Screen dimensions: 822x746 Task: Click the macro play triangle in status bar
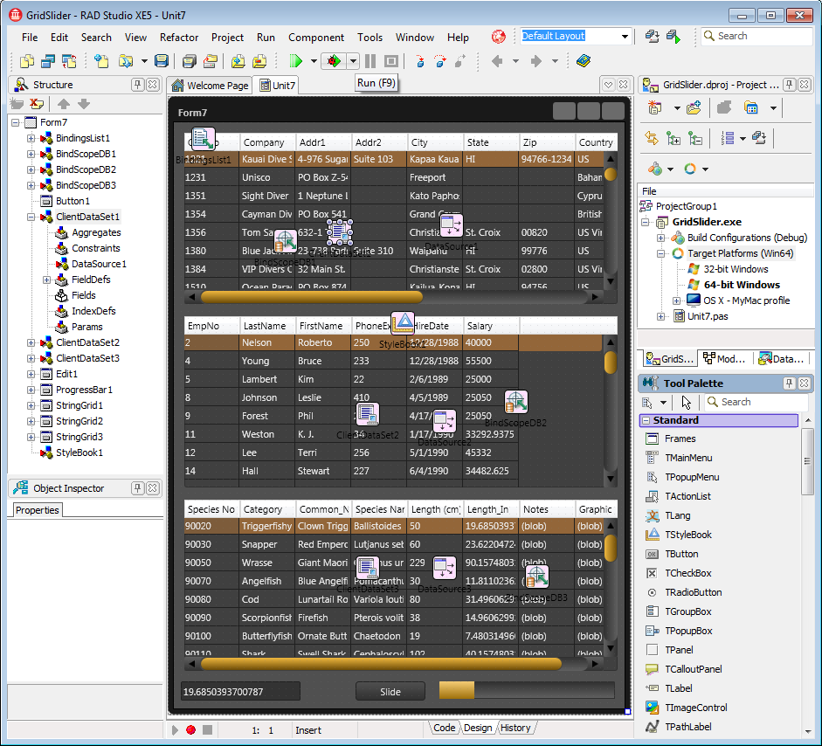click(x=175, y=729)
